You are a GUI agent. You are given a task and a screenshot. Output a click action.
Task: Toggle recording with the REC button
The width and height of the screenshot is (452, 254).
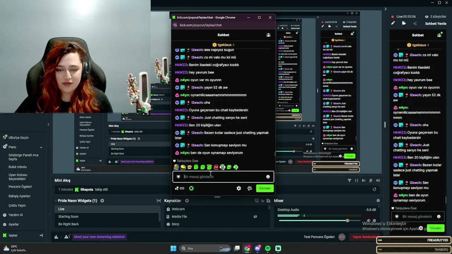point(341,237)
